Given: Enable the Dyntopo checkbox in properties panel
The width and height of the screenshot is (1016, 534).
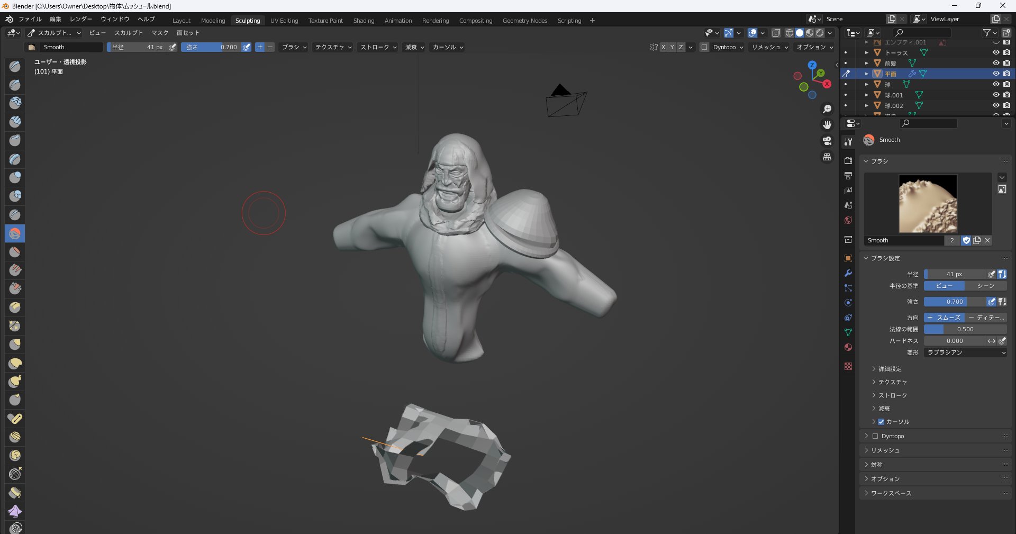Looking at the screenshot, I should [875, 436].
